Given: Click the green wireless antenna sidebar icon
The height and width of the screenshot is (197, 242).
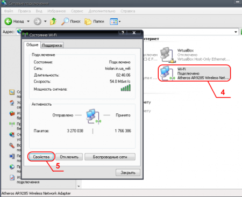Looking at the screenshot, I should point(12,124).
